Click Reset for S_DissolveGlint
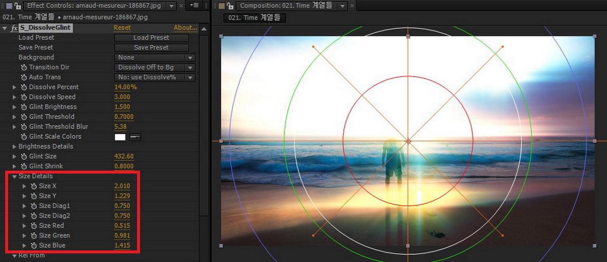The height and width of the screenshot is (262, 607). pyautogui.click(x=122, y=28)
